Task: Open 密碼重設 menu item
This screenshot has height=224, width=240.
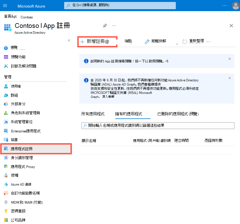Action: [x=18, y=211]
